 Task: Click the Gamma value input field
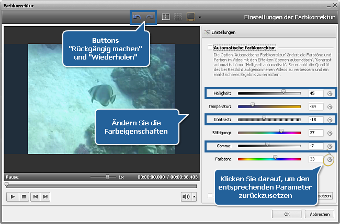pos(315,146)
